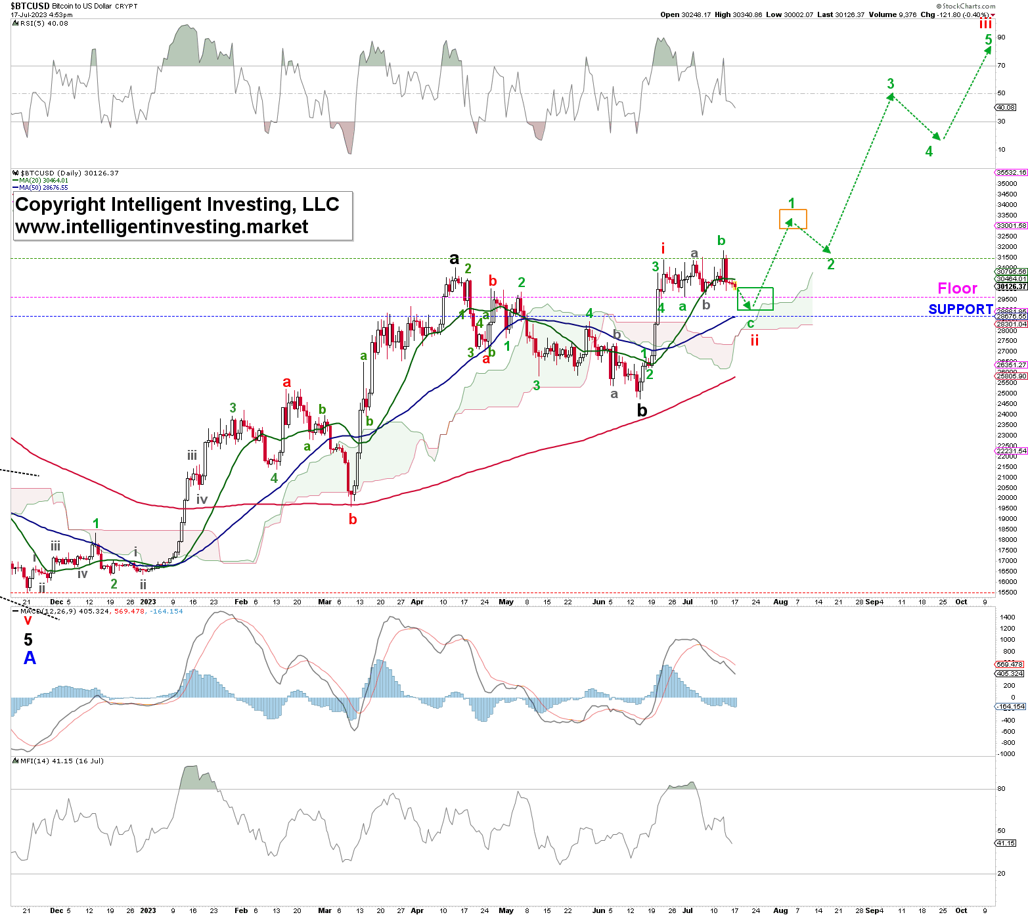Select the RSI(5) 40.08 indicator label
This screenshot has width=1028, height=917.
pyautogui.click(x=40, y=23)
